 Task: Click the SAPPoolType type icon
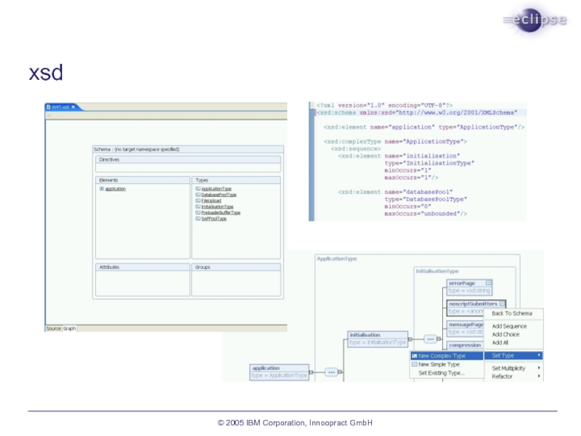point(198,219)
